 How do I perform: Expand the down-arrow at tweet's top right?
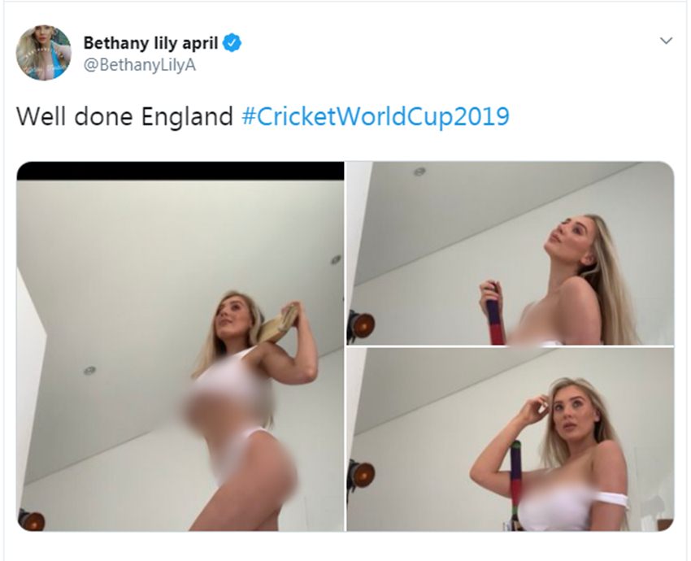666,41
